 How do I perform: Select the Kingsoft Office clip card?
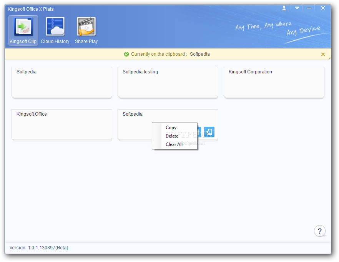coord(62,124)
